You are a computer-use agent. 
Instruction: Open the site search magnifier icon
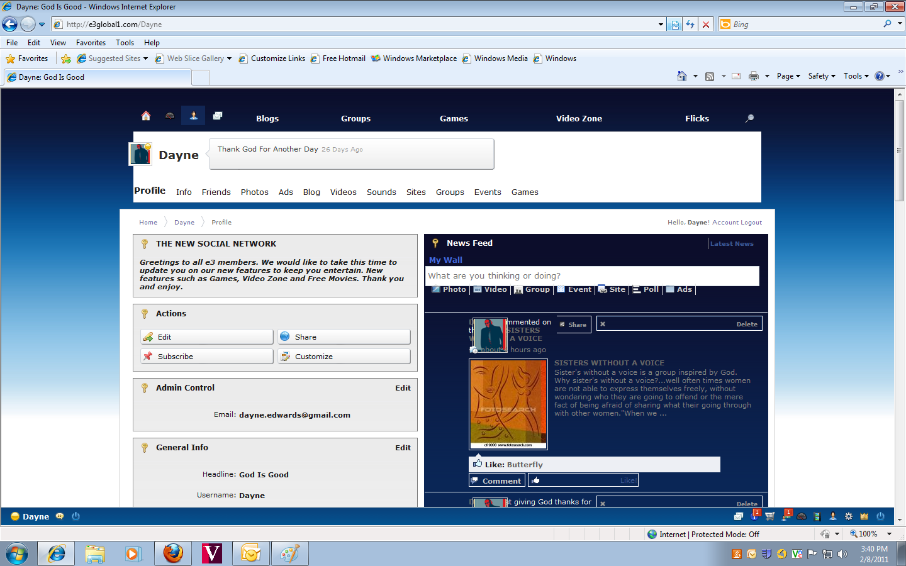749,118
